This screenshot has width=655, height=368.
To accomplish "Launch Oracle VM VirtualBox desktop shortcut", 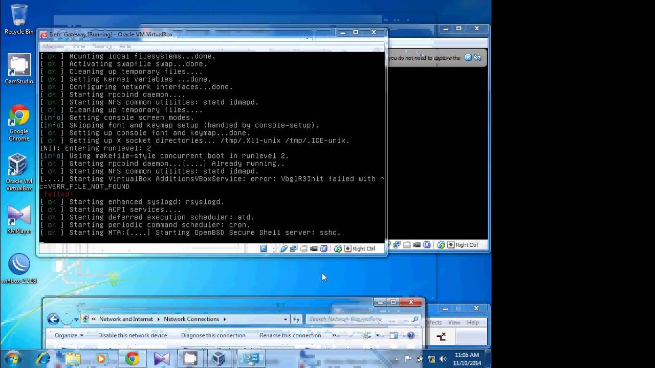I will click(19, 173).
